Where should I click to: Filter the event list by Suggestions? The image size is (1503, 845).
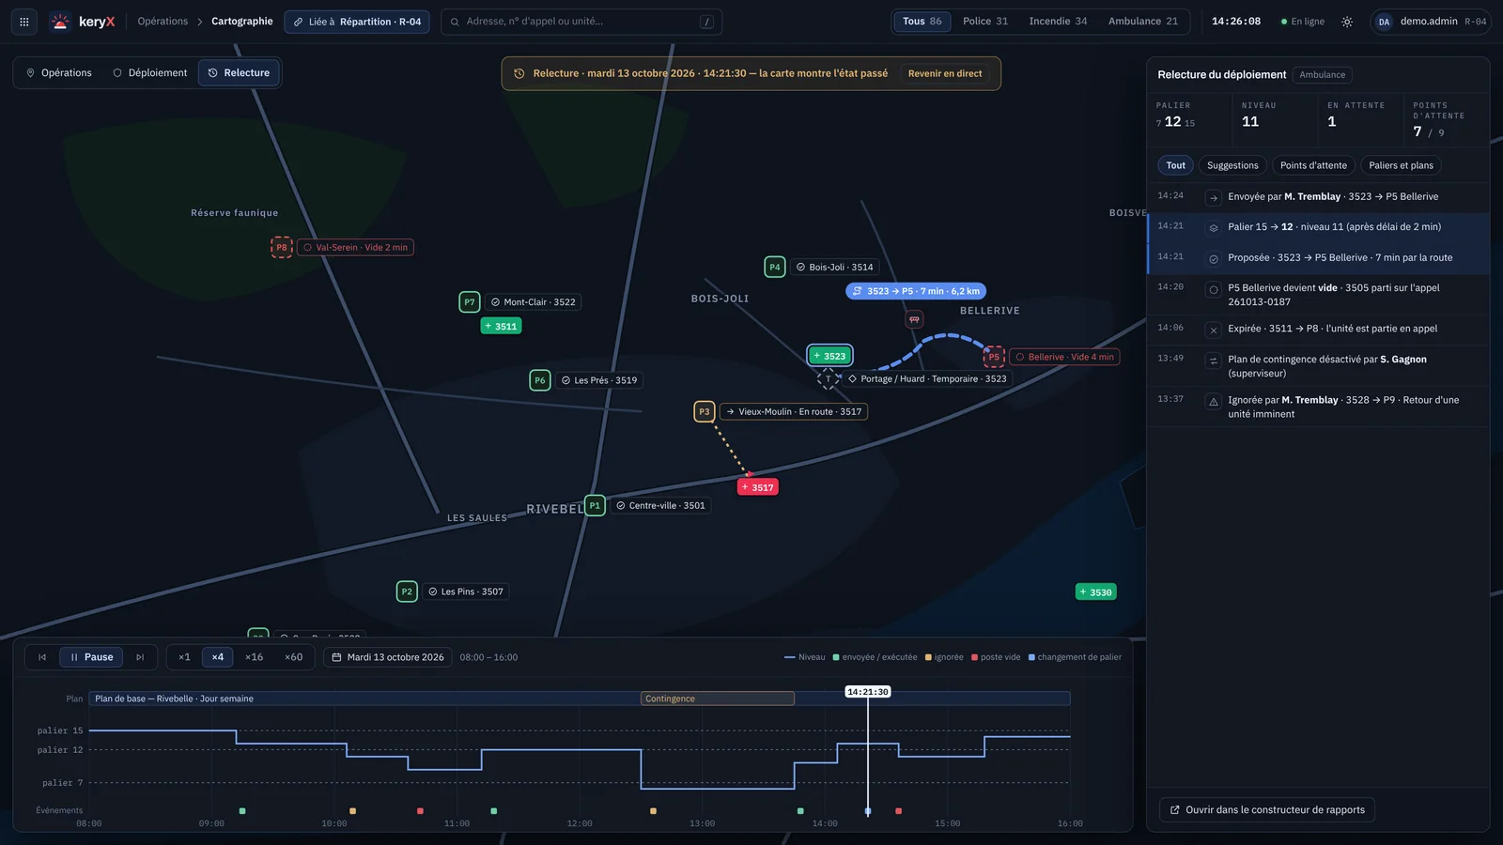pyautogui.click(x=1232, y=165)
